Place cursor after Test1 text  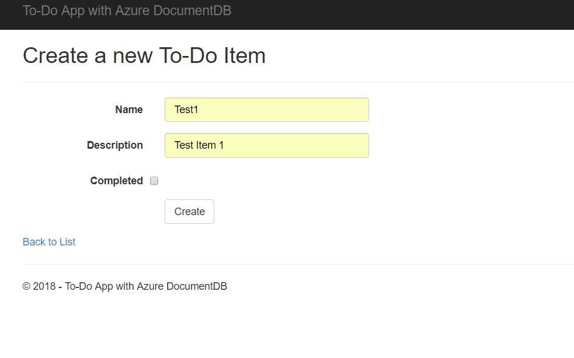(x=199, y=110)
